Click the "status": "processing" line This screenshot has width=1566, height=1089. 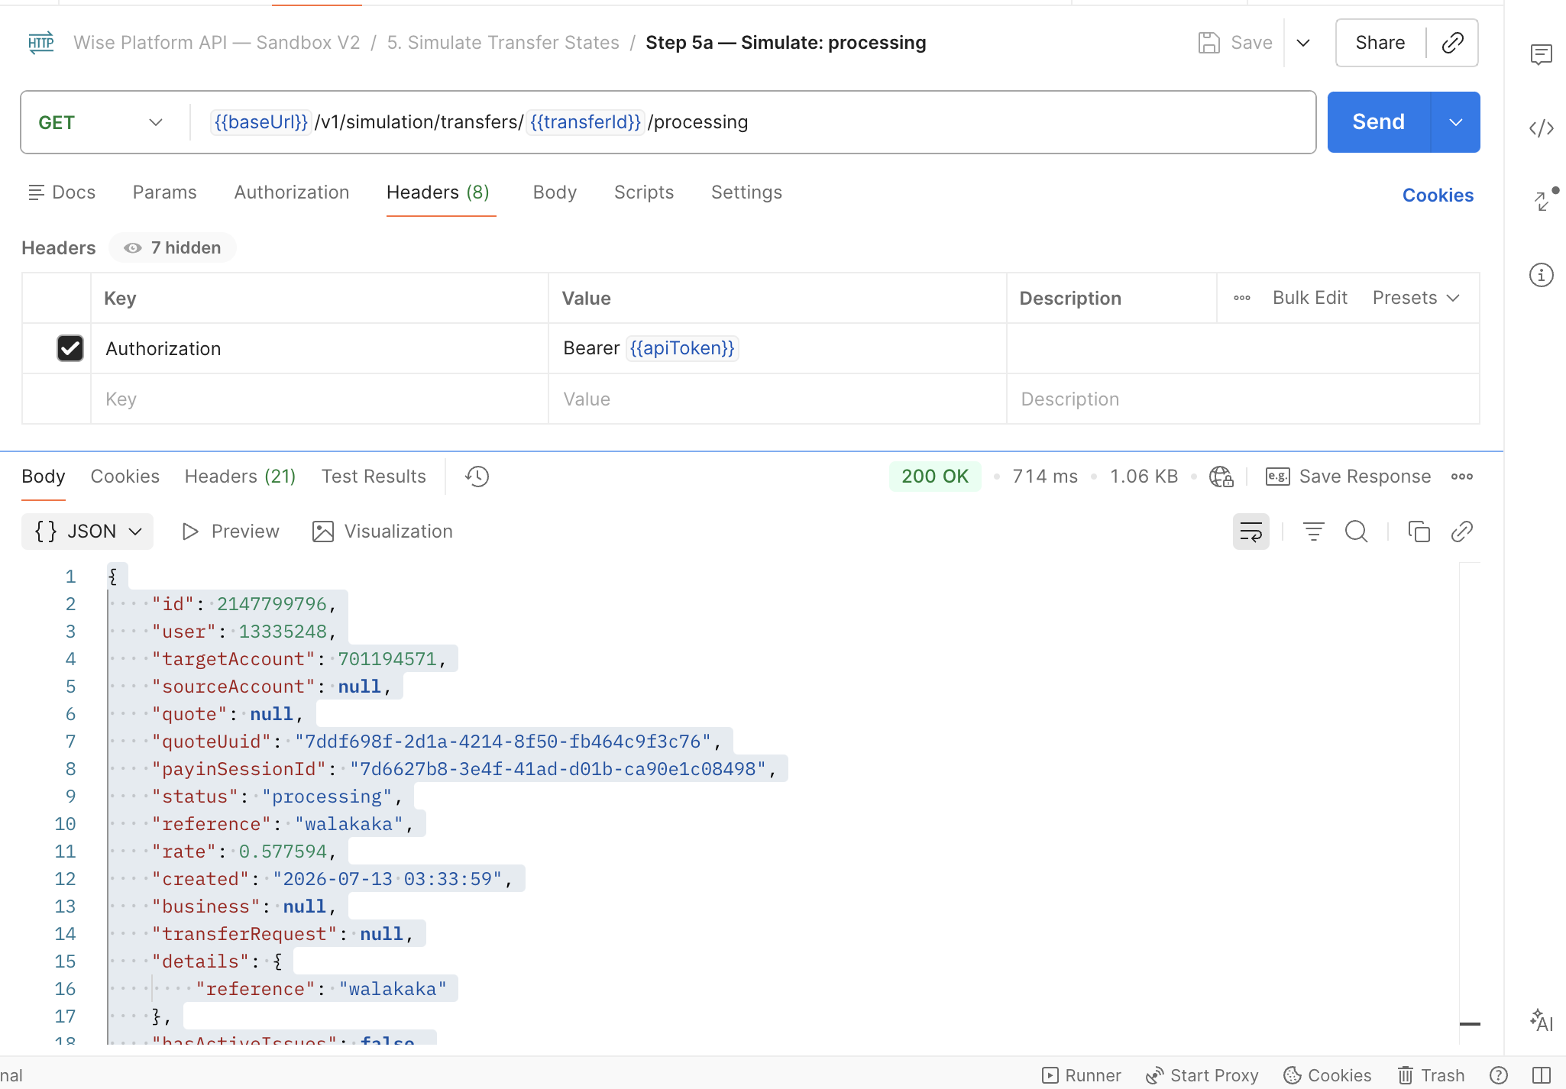click(x=277, y=797)
